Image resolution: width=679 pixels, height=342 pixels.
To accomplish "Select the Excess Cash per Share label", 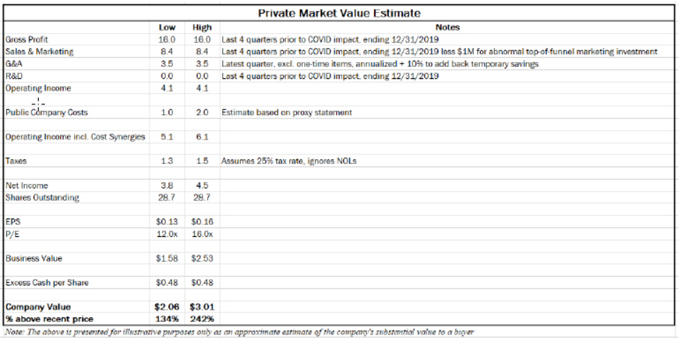I will (47, 283).
